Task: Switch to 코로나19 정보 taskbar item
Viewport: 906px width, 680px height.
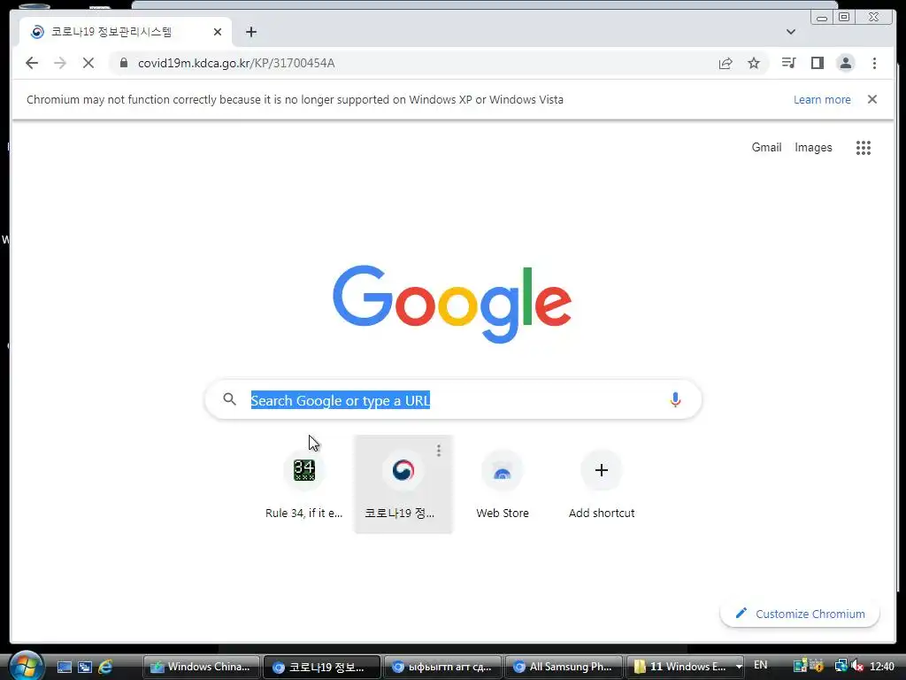Action: tap(322, 667)
